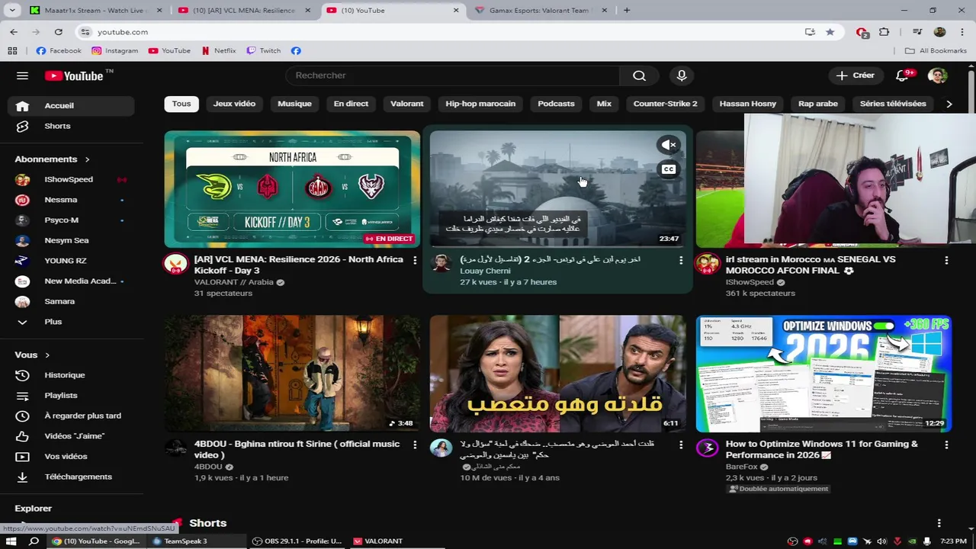Reload the page in the browser
This screenshot has width=976, height=549.
[x=58, y=32]
